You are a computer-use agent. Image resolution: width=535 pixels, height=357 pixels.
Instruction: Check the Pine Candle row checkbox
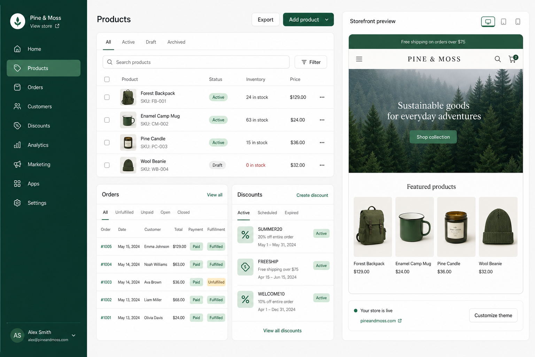[x=107, y=143]
